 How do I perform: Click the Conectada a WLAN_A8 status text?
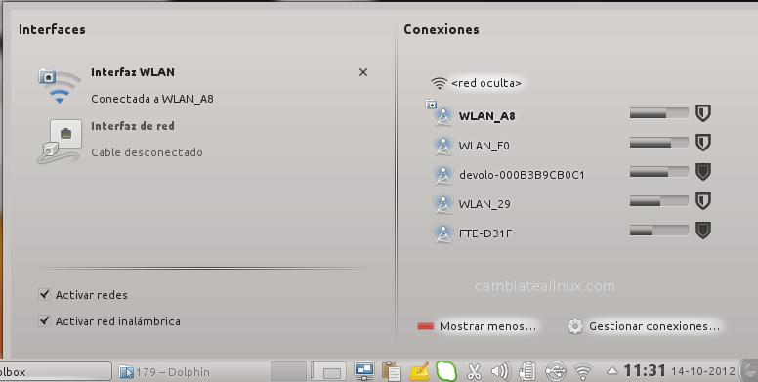[152, 99]
